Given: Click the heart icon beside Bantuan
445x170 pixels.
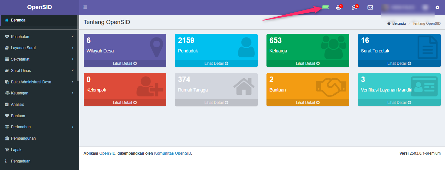Looking at the screenshot, I should tap(7, 116).
